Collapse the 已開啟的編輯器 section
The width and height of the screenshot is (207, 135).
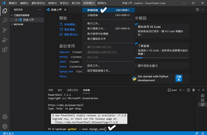pos(21,15)
